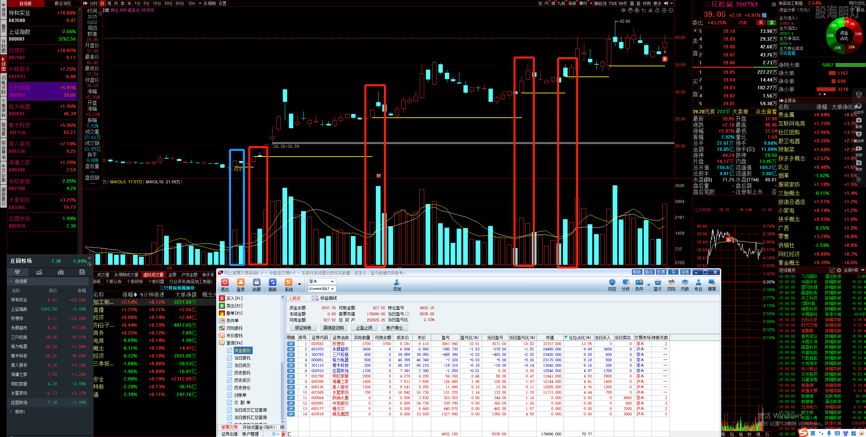The width and height of the screenshot is (866, 437).
Task: Open dropdown arrow next to 系统 icon
Action: click(x=299, y=284)
